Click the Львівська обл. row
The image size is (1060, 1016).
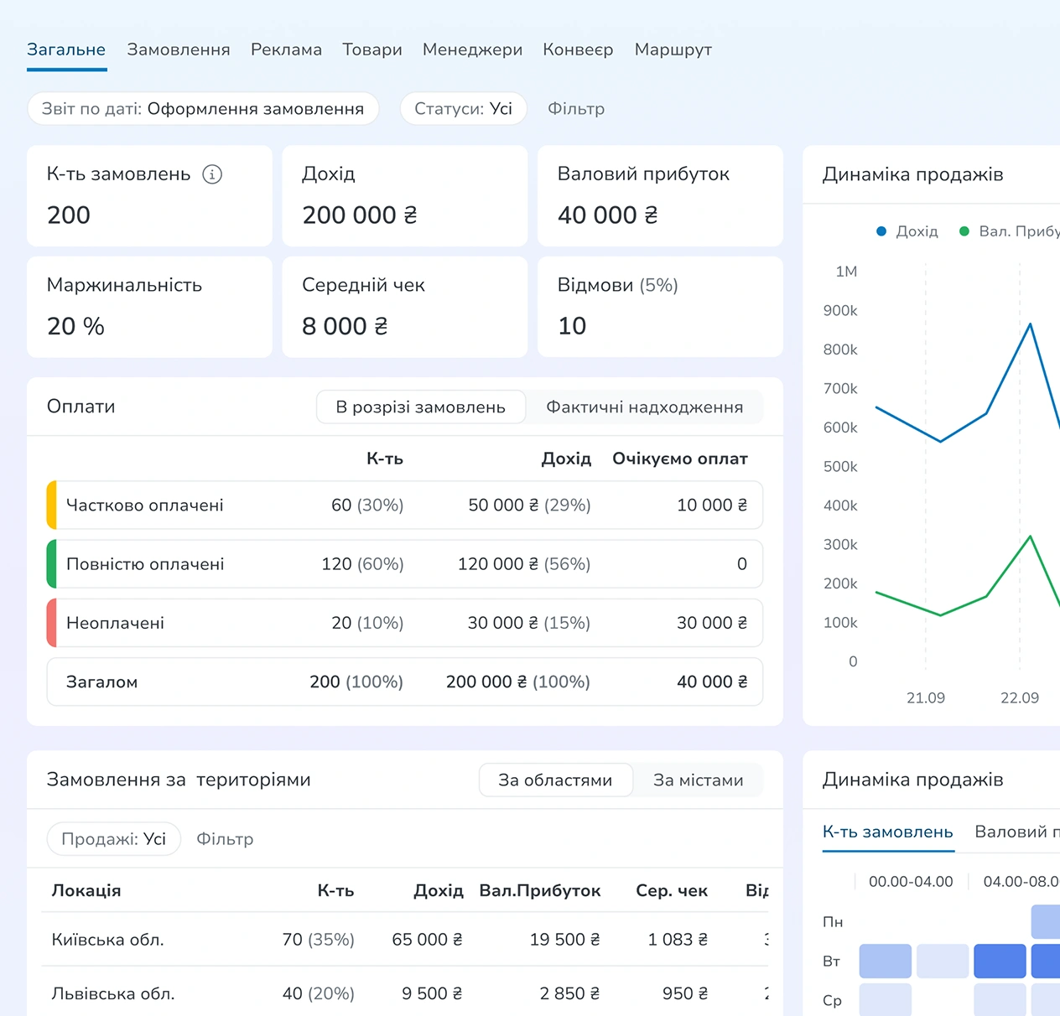pos(405,993)
